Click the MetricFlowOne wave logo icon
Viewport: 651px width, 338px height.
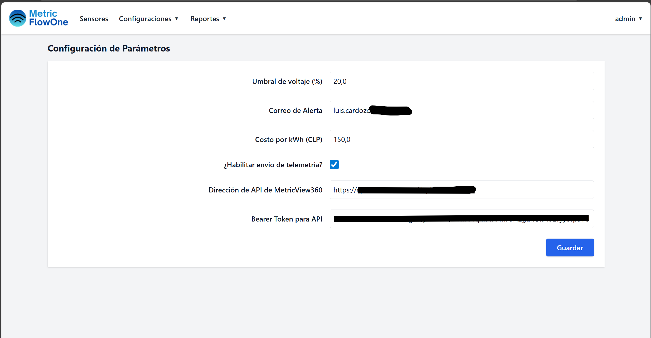[x=17, y=18]
